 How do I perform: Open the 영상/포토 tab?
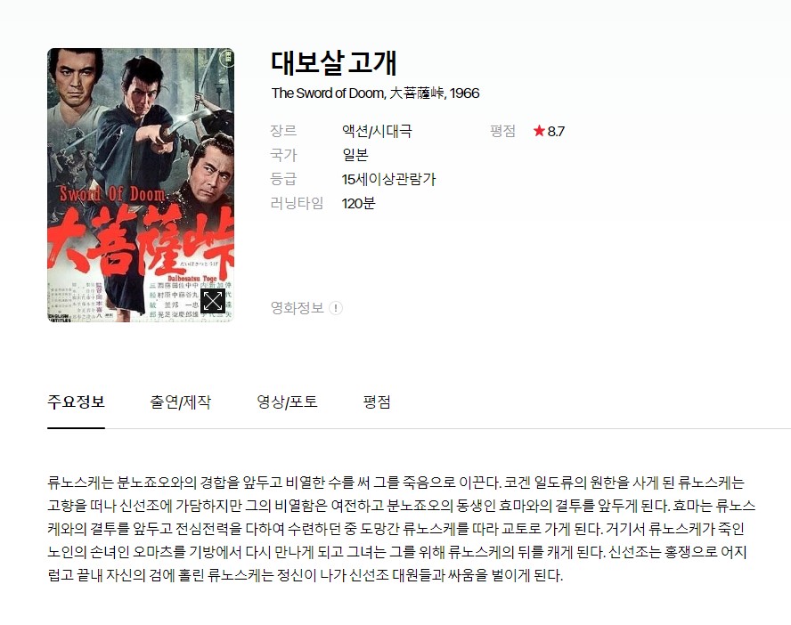(288, 402)
